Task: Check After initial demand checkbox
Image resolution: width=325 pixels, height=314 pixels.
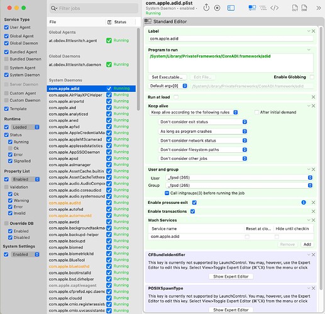Action: [256, 112]
